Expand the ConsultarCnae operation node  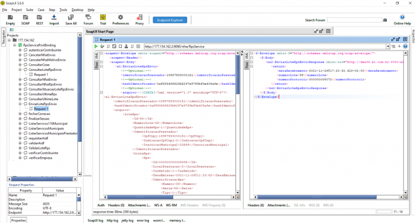20,65
